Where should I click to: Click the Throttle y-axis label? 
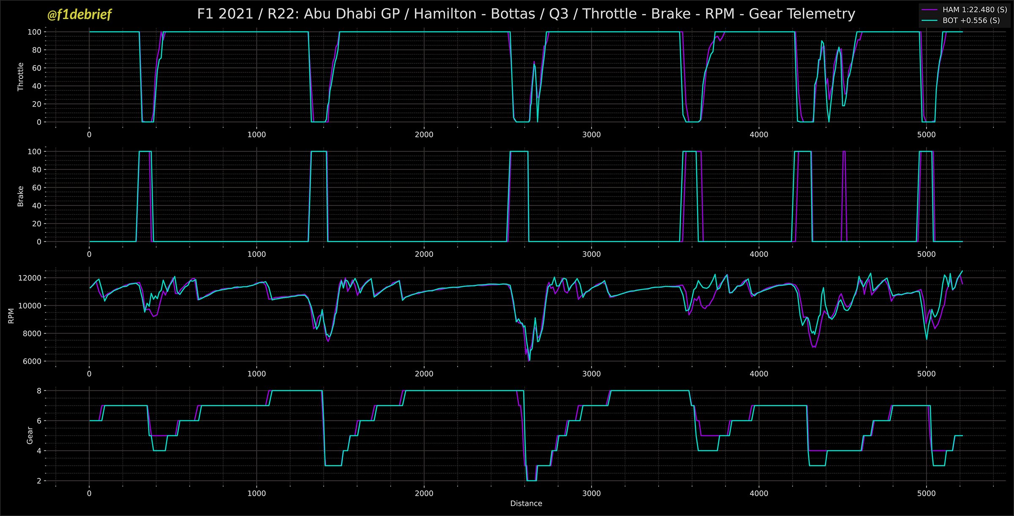coord(20,76)
